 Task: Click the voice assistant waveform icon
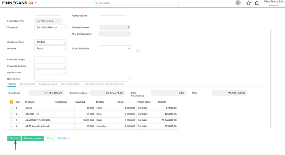click(x=238, y=3)
